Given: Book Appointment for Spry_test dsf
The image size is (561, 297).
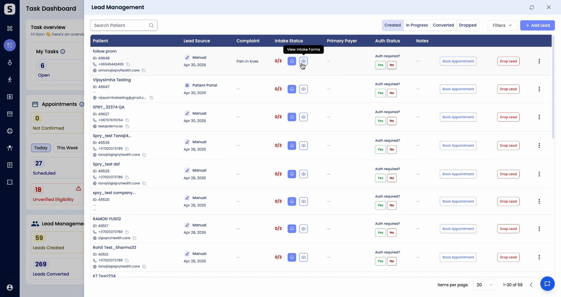Looking at the screenshot, I should [x=458, y=174].
